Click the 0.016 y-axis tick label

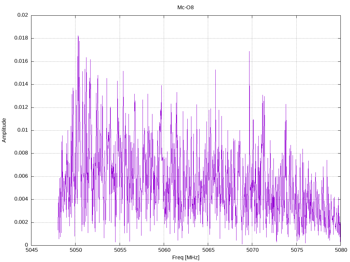(21, 61)
